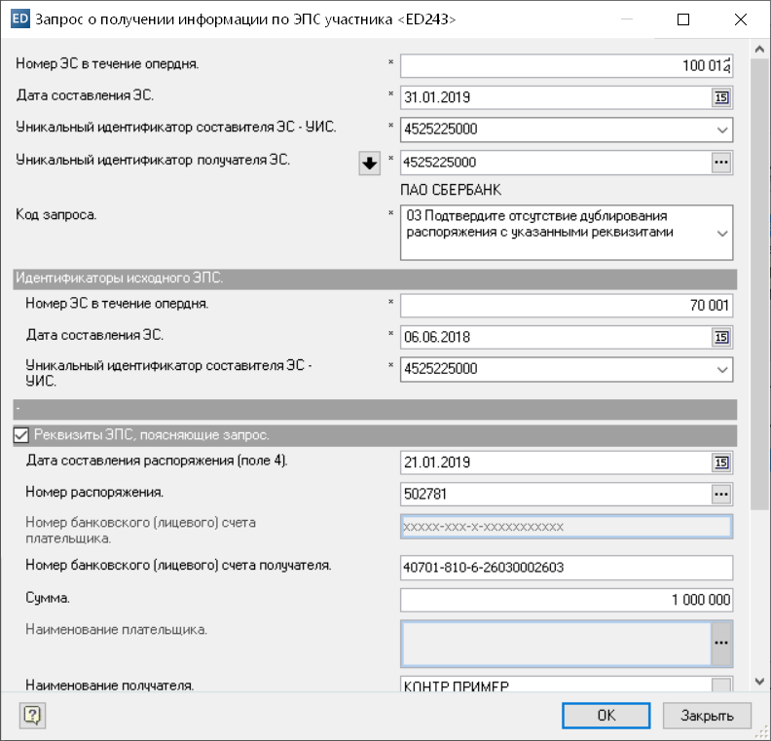This screenshot has width=771, height=741.
Task: Click the Закрыть button
Action: point(707,716)
